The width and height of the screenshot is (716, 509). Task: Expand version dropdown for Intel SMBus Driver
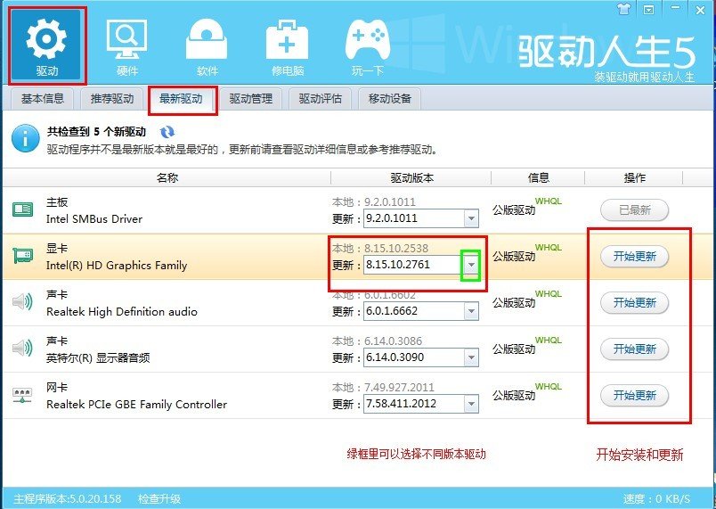pos(471,219)
